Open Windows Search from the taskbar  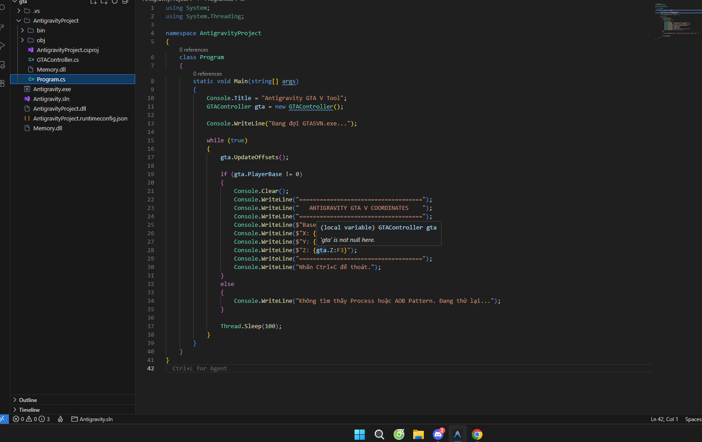point(379,434)
